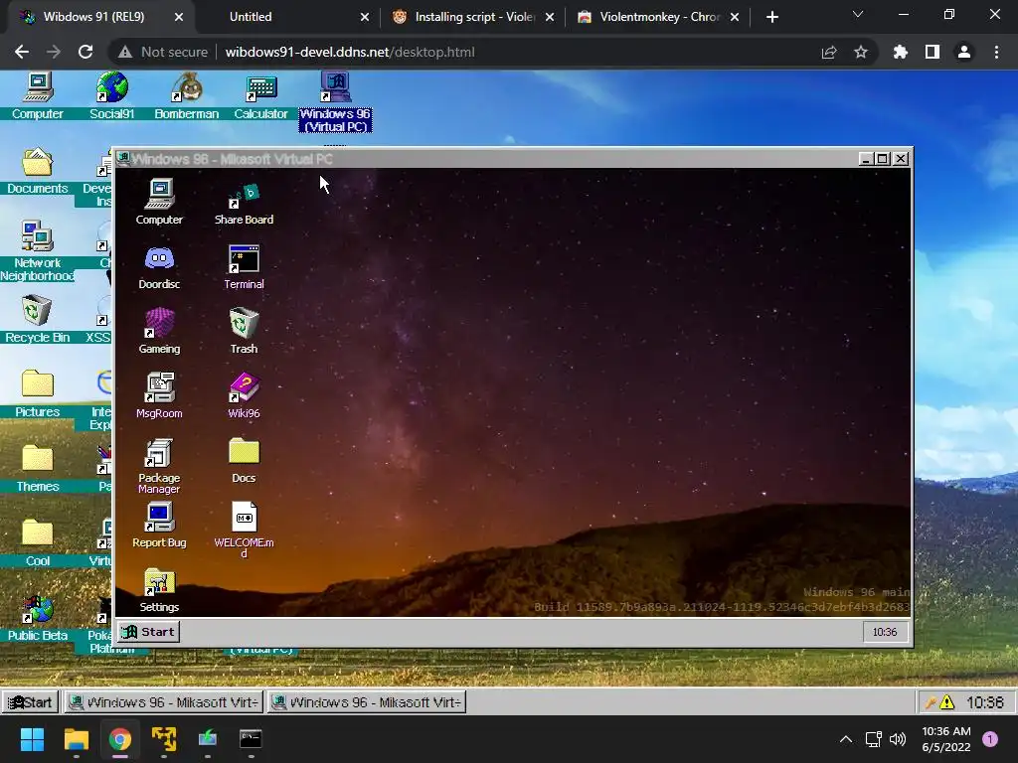
Task: Open the Public Beta icon
Action: (x=37, y=618)
